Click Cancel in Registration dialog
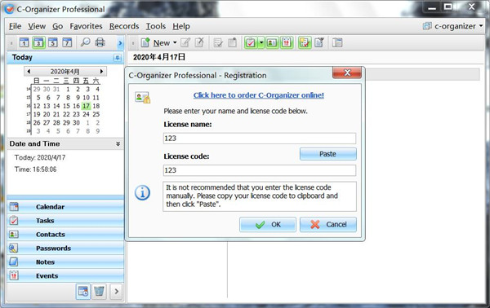 click(x=328, y=224)
